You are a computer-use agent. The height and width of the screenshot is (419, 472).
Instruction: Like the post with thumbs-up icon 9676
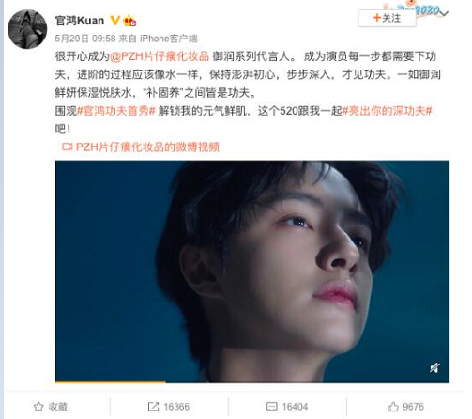393,407
